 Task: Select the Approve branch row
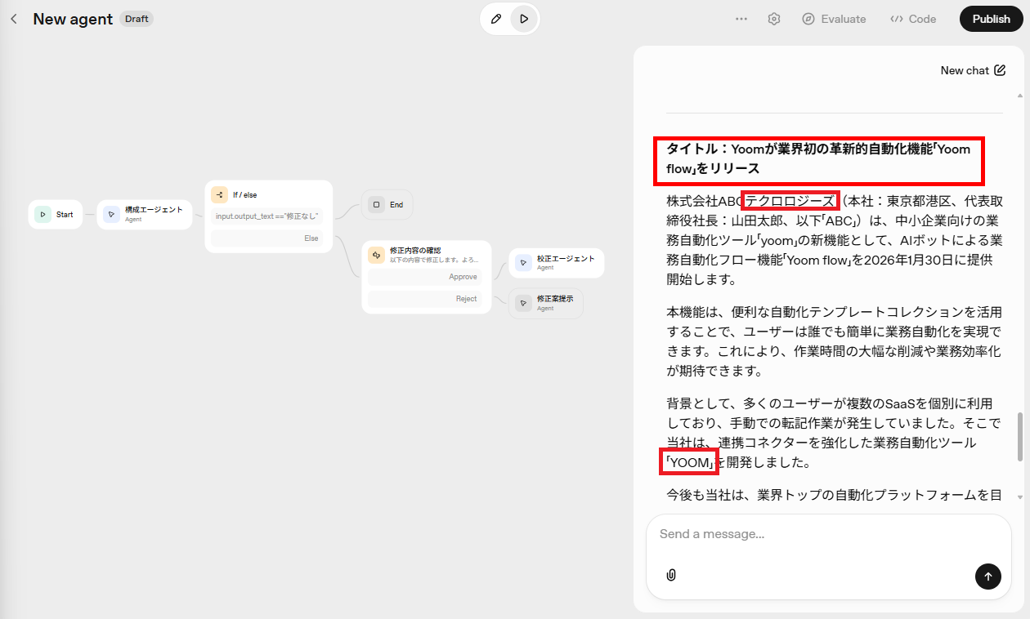(424, 277)
